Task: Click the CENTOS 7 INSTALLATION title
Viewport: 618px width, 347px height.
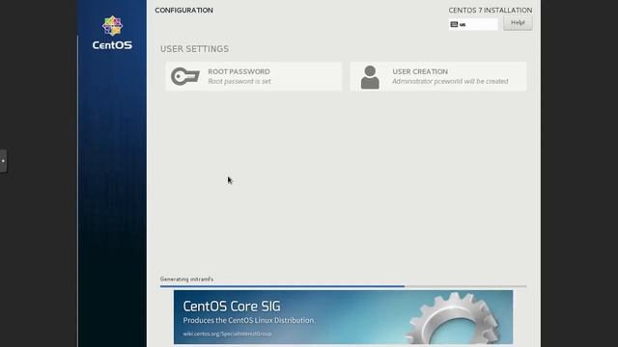Action: [x=491, y=11]
